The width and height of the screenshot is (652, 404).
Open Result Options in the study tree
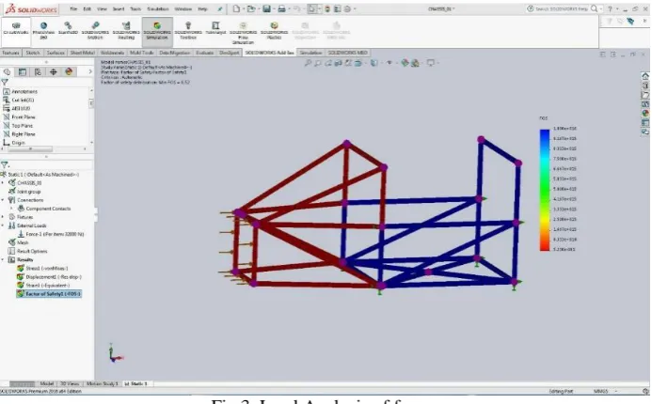pyautogui.click(x=28, y=251)
